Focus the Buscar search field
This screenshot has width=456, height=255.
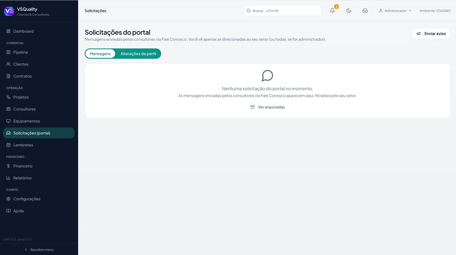click(283, 11)
